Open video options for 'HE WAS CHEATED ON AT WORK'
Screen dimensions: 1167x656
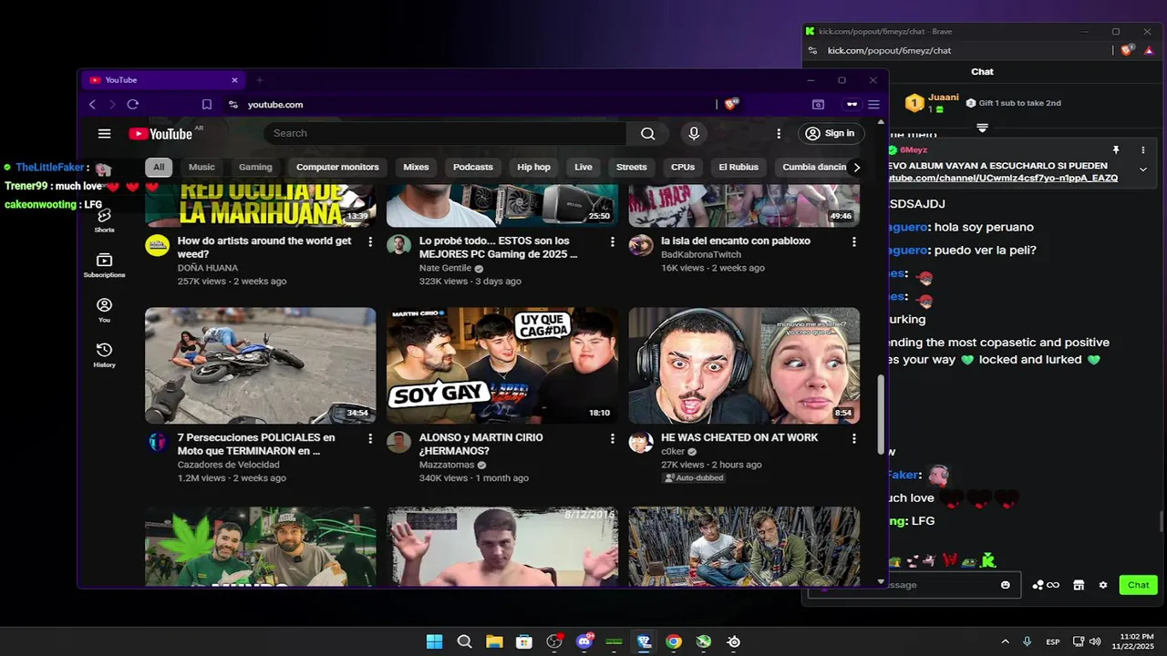pyautogui.click(x=854, y=438)
